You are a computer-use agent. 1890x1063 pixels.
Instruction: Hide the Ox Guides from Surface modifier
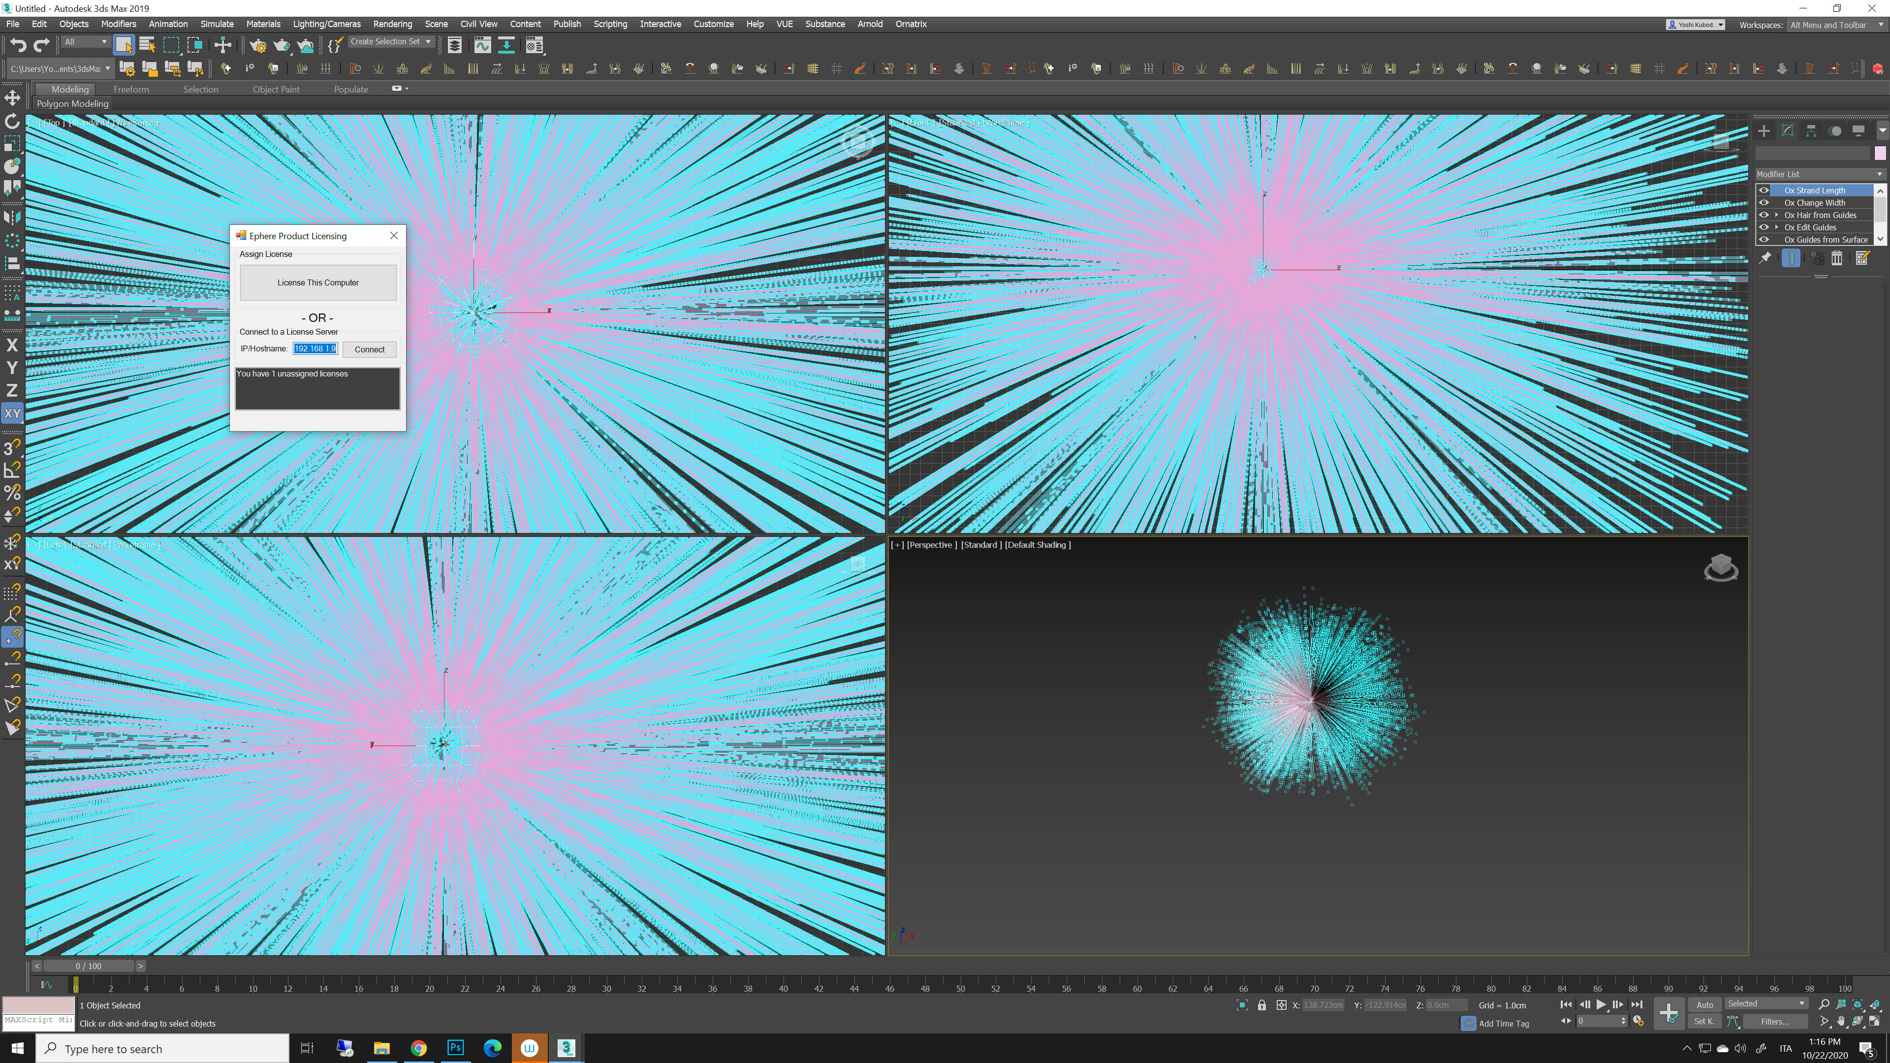(x=1764, y=240)
